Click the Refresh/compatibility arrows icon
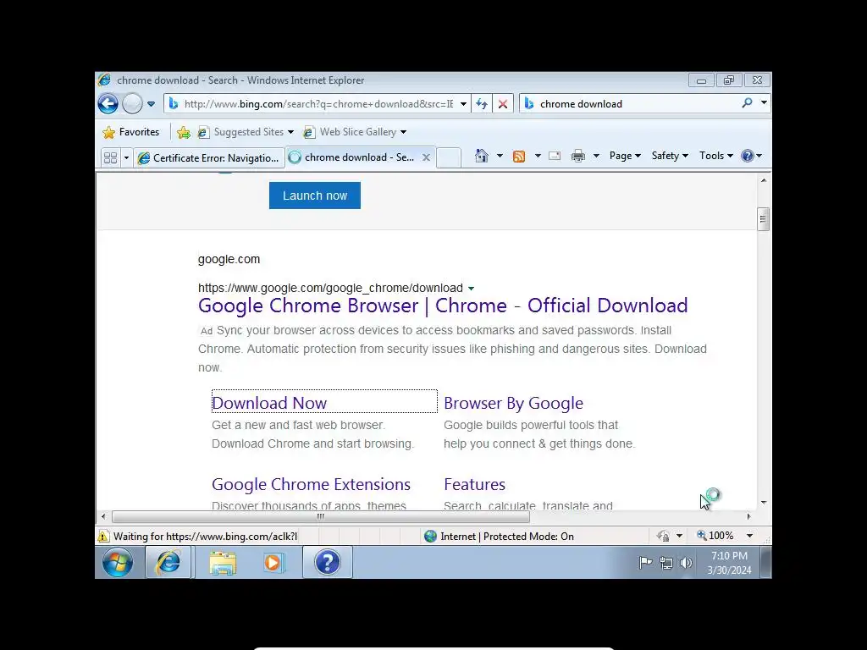 [482, 104]
